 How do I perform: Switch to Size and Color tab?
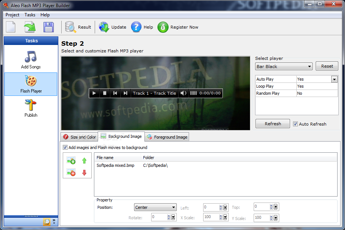point(79,137)
